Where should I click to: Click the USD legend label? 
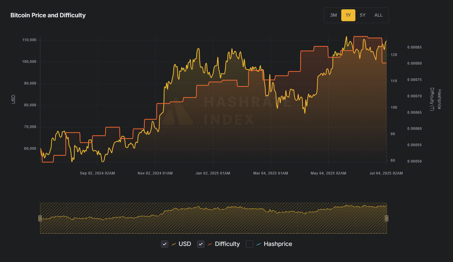tap(185, 244)
